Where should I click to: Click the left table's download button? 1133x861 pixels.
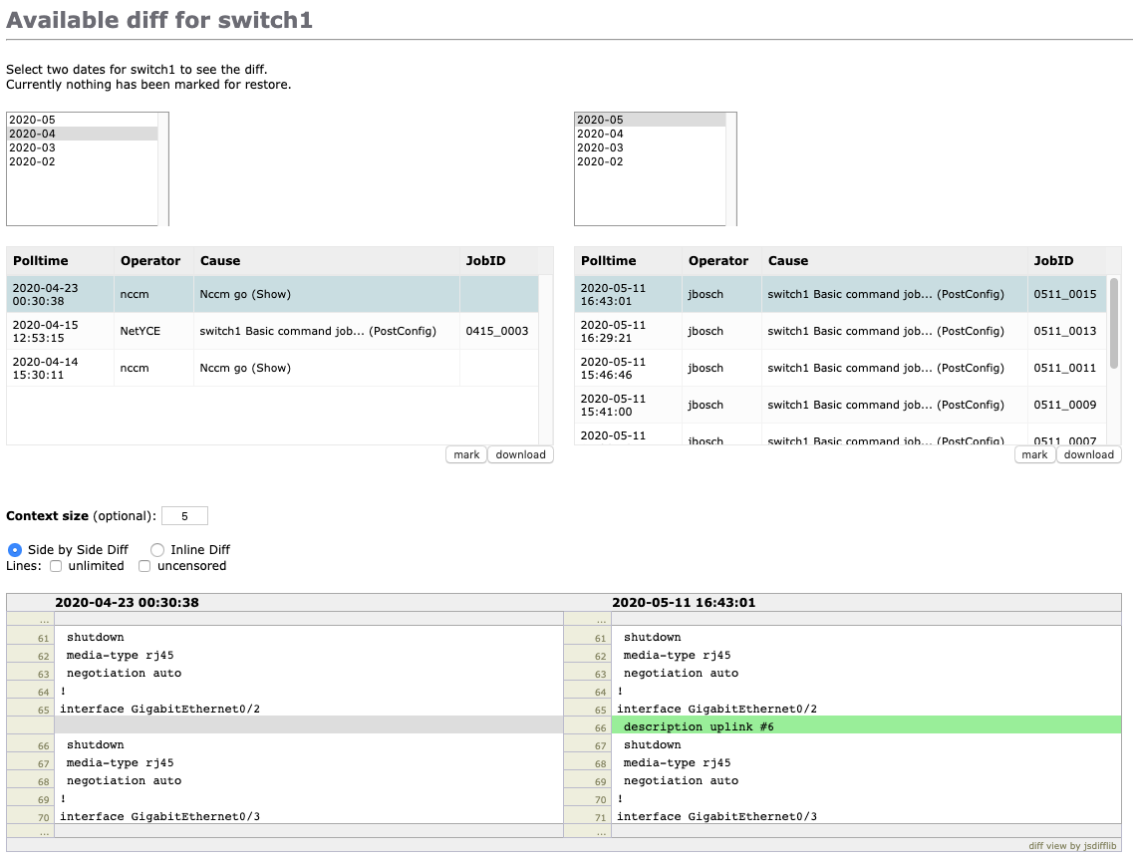520,454
